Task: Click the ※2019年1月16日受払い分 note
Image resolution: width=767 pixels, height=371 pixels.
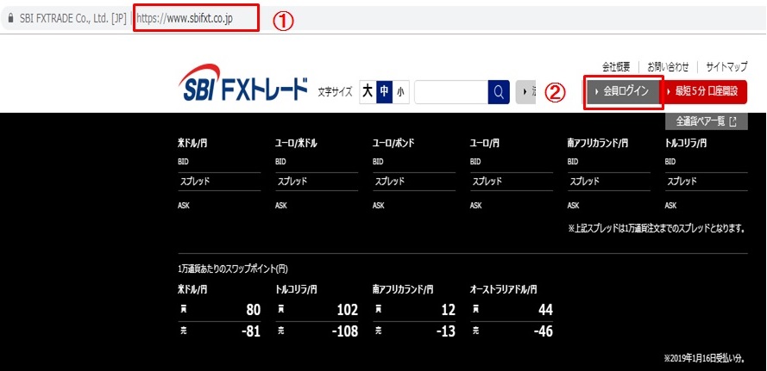Action: tap(704, 359)
